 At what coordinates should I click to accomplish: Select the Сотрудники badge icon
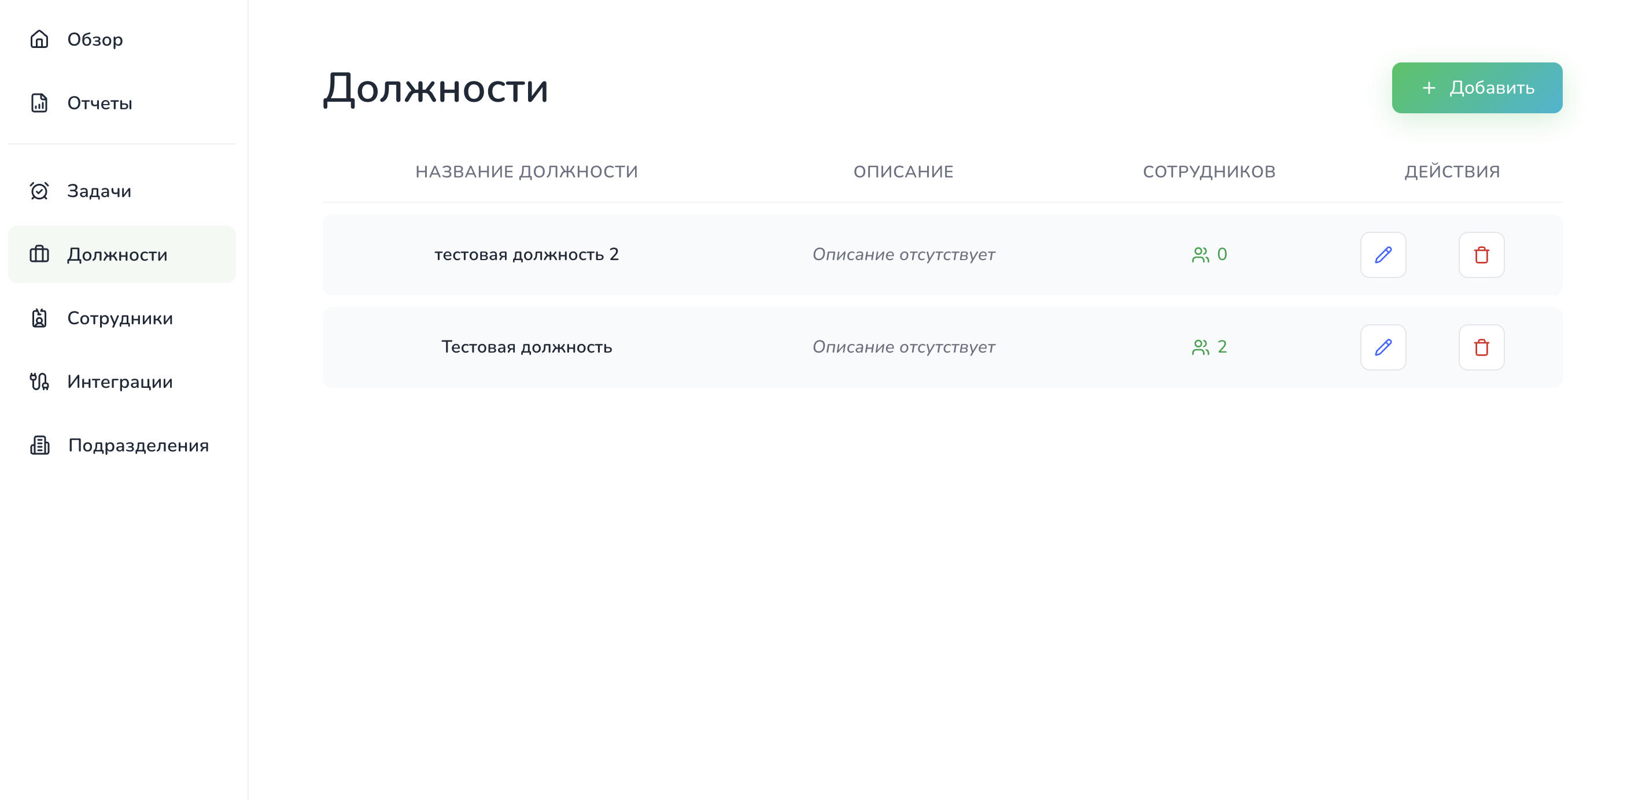pos(38,318)
